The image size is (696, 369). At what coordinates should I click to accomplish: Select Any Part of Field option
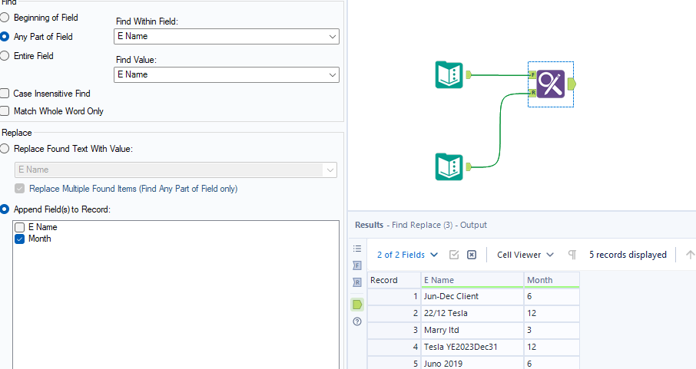(5, 36)
